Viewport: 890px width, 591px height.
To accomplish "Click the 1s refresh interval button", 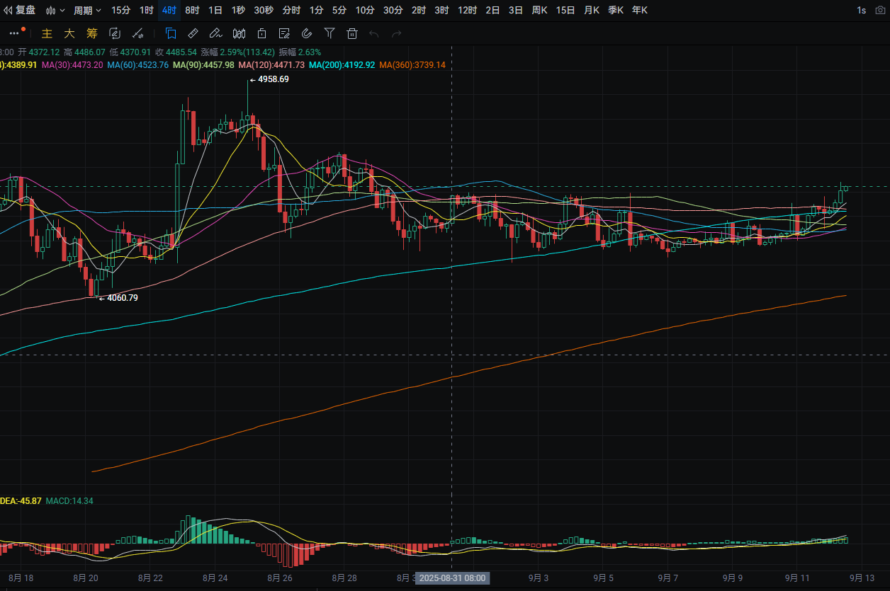I will tap(861, 10).
